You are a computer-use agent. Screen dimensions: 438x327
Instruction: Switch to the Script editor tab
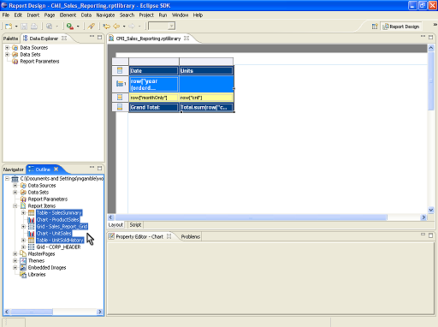[135, 225]
